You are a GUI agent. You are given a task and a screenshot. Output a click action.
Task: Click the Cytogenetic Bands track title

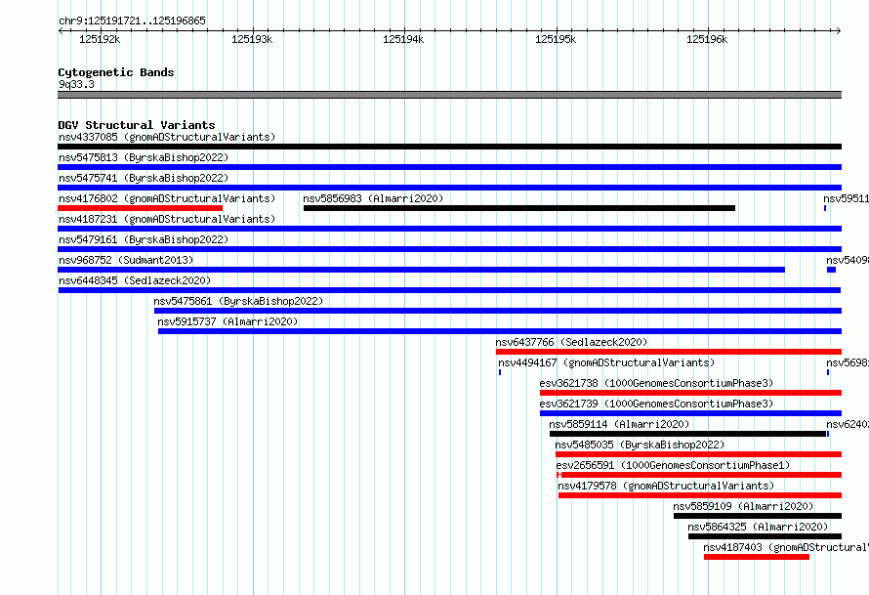point(116,72)
